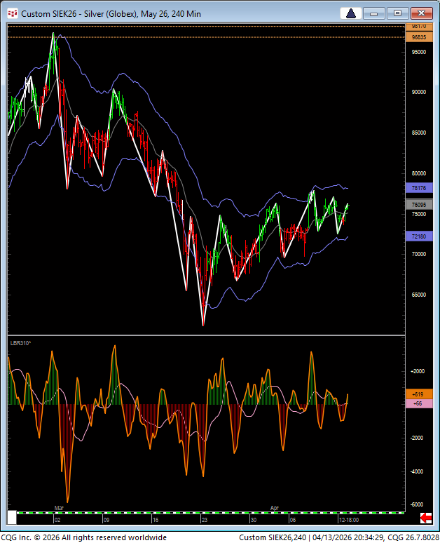This screenshot has height=543, width=440.
Task: Click the CQG chart window icon
Action: click(x=13, y=14)
